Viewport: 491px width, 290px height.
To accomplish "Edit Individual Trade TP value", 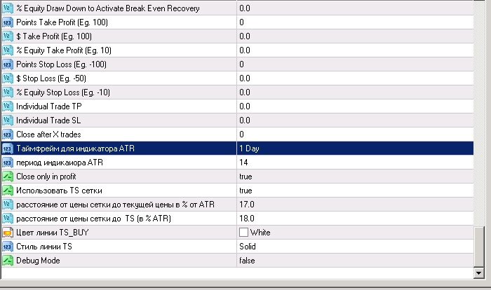I will [x=355, y=106].
